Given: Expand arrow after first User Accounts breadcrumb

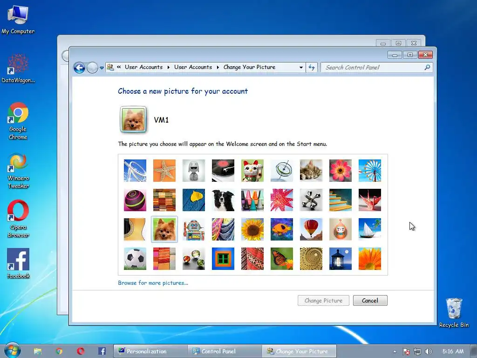Looking at the screenshot, I should click(168, 67).
